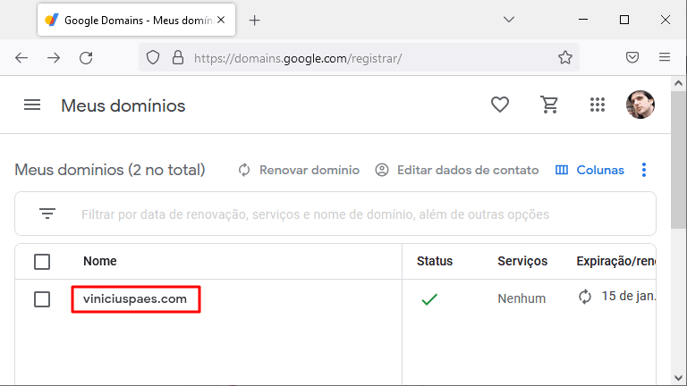Click the auto-renew icon beside 15 de jan.
The width and height of the screenshot is (687, 386).
(x=585, y=297)
